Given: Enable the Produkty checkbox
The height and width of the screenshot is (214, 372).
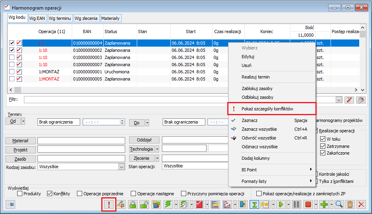Looking at the screenshot, I should (20, 194).
